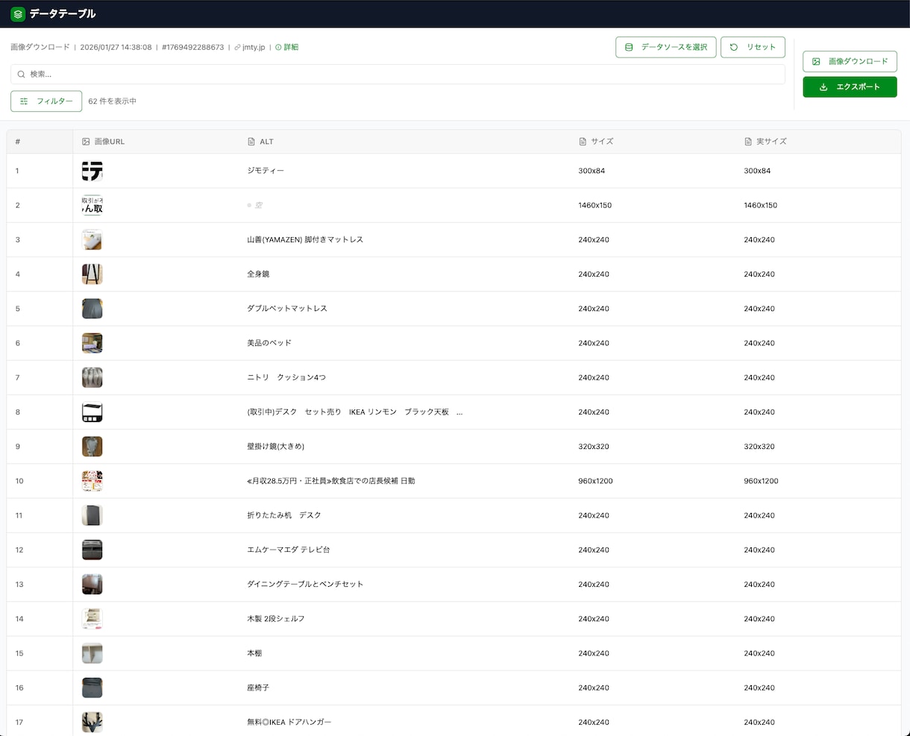
Task: Open the IKEA リンモン desk thumbnail
Action: tap(92, 412)
